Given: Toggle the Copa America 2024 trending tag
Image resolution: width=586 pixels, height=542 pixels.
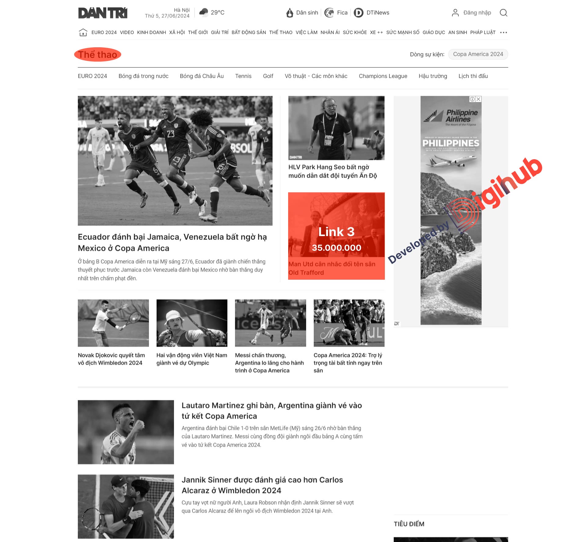Looking at the screenshot, I should (477, 54).
